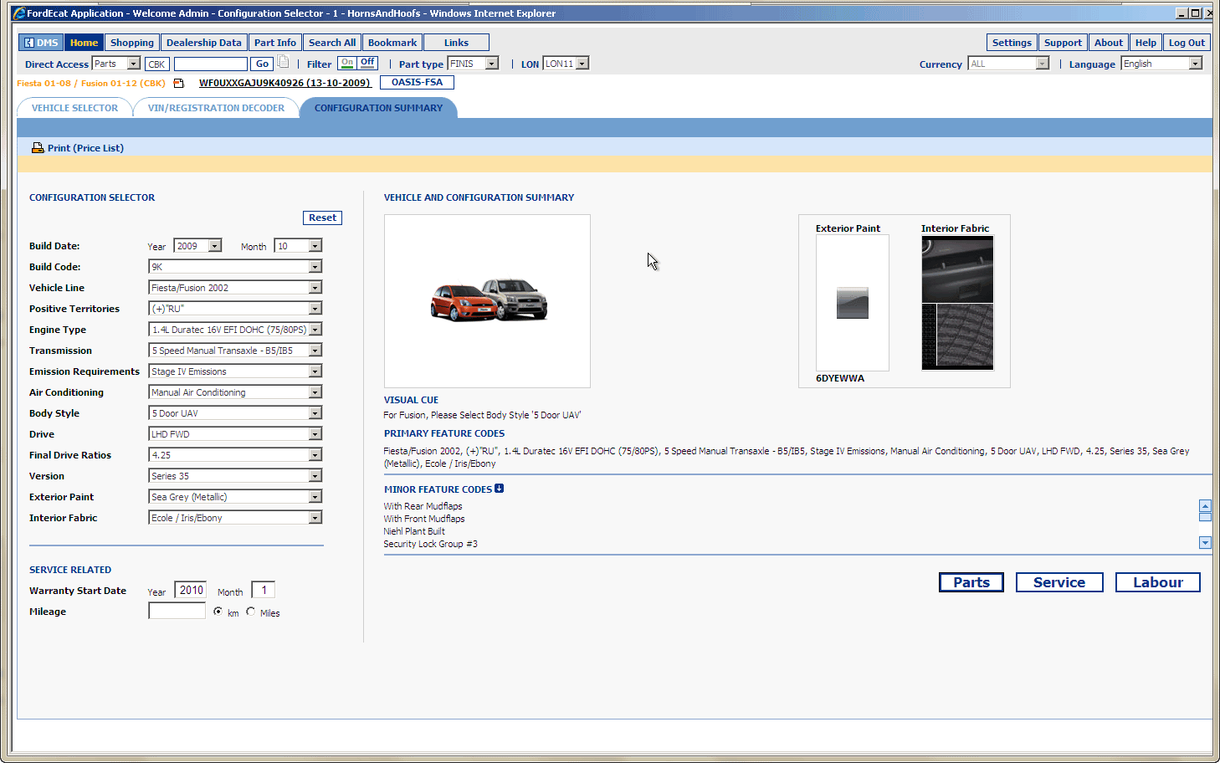Click the vehicle note icon beside Fiesta/Fusion text
This screenshot has height=763, width=1220.
click(x=178, y=83)
